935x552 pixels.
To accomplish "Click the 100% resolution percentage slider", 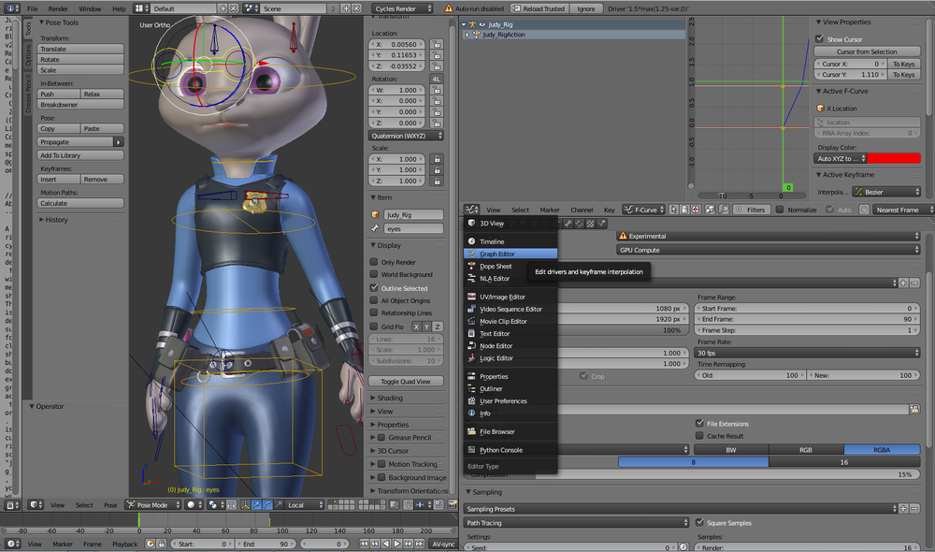I will pyautogui.click(x=622, y=330).
